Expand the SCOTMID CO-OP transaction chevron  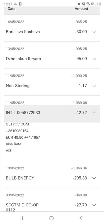tap(94, 205)
